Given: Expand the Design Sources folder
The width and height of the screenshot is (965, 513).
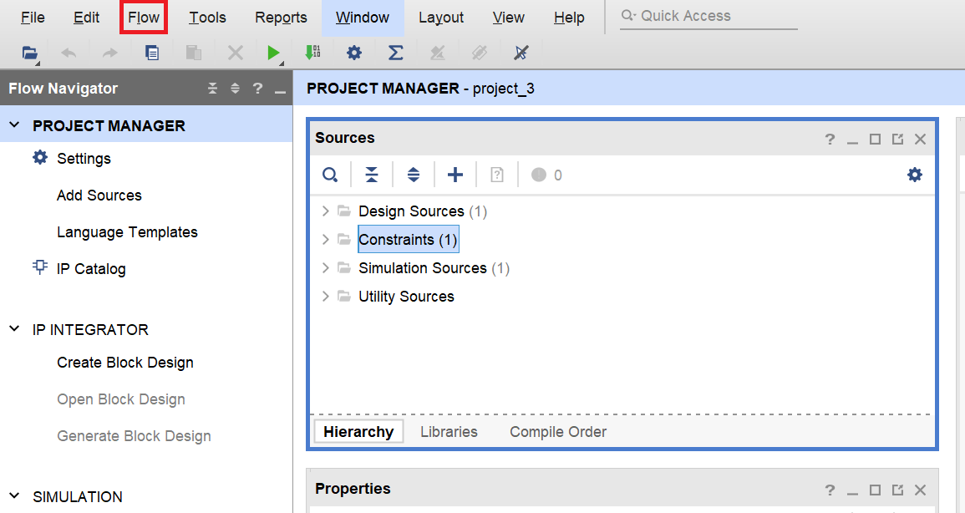Looking at the screenshot, I should pyautogui.click(x=326, y=211).
